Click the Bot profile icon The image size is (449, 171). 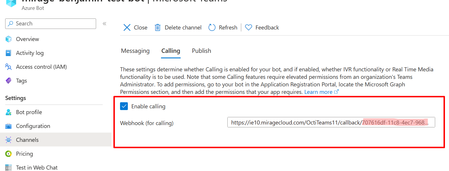pos(9,112)
